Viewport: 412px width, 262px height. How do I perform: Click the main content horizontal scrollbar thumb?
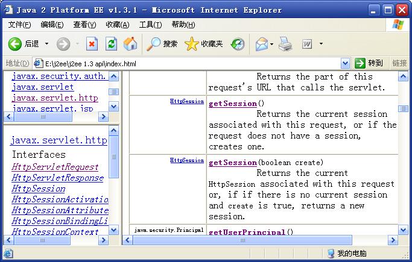tap(242, 240)
